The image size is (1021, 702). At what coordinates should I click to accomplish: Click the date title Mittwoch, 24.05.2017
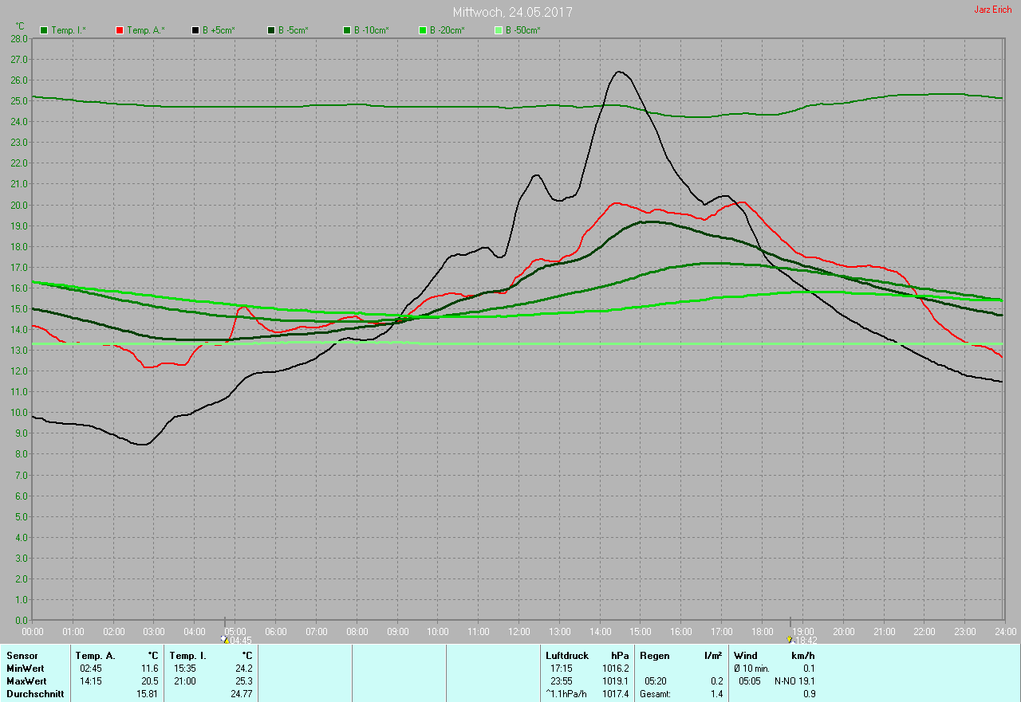(x=512, y=12)
